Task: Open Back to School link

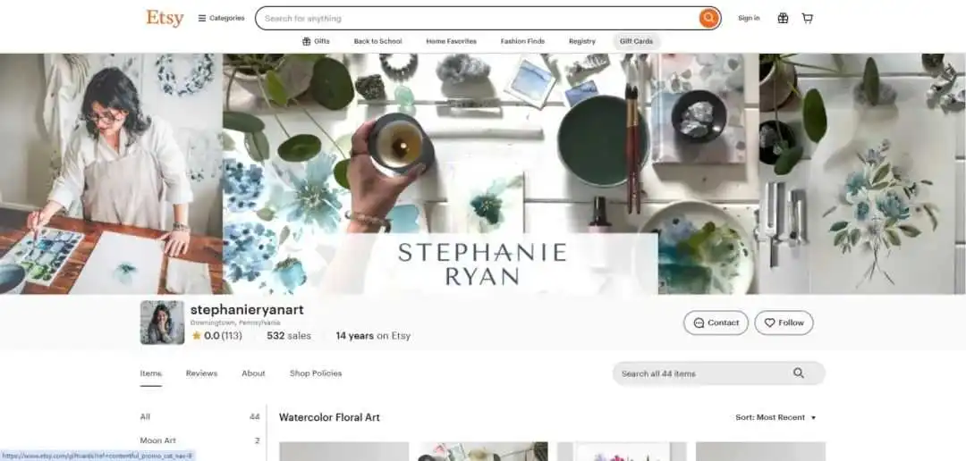Action: click(x=377, y=41)
